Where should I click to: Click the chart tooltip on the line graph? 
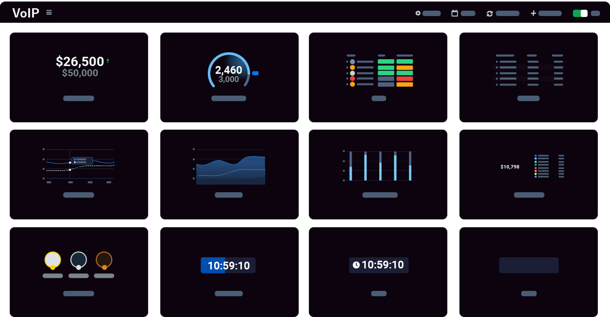pos(82,160)
